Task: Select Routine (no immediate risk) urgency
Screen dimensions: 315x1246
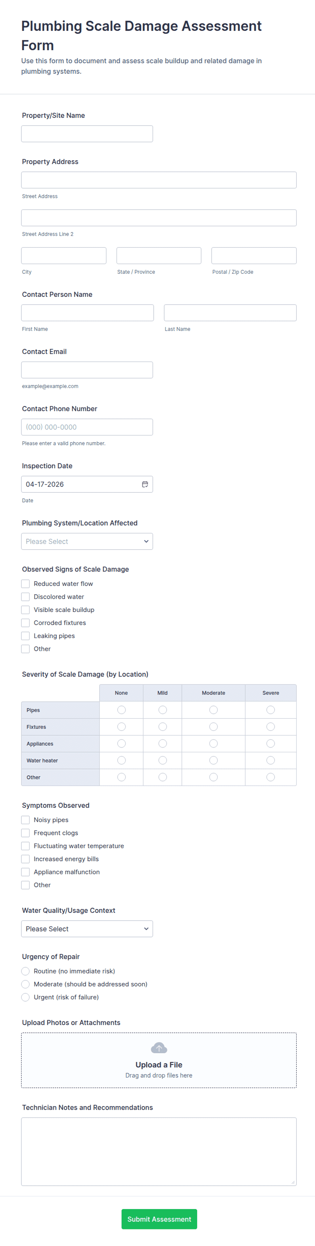Action: pyautogui.click(x=26, y=971)
